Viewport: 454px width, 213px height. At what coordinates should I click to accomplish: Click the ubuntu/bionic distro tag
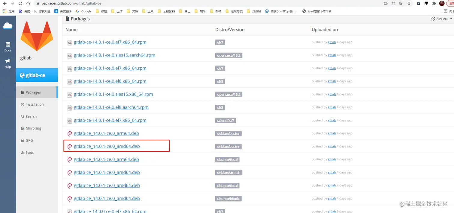pyautogui.click(x=229, y=199)
